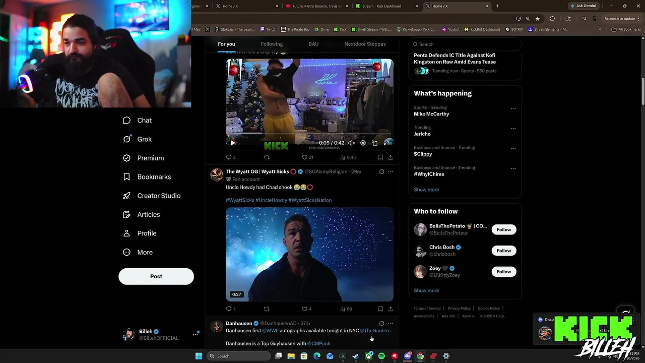Open Profile in the sidebar
The height and width of the screenshot is (363, 645).
click(x=140, y=233)
